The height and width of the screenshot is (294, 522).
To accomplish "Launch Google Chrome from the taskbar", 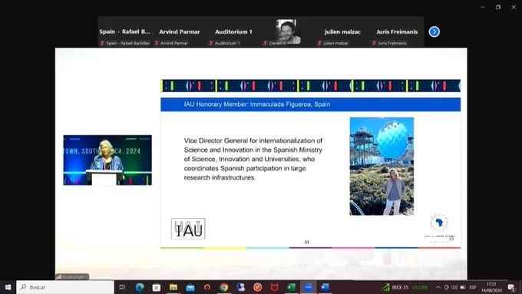I will click(x=224, y=287).
